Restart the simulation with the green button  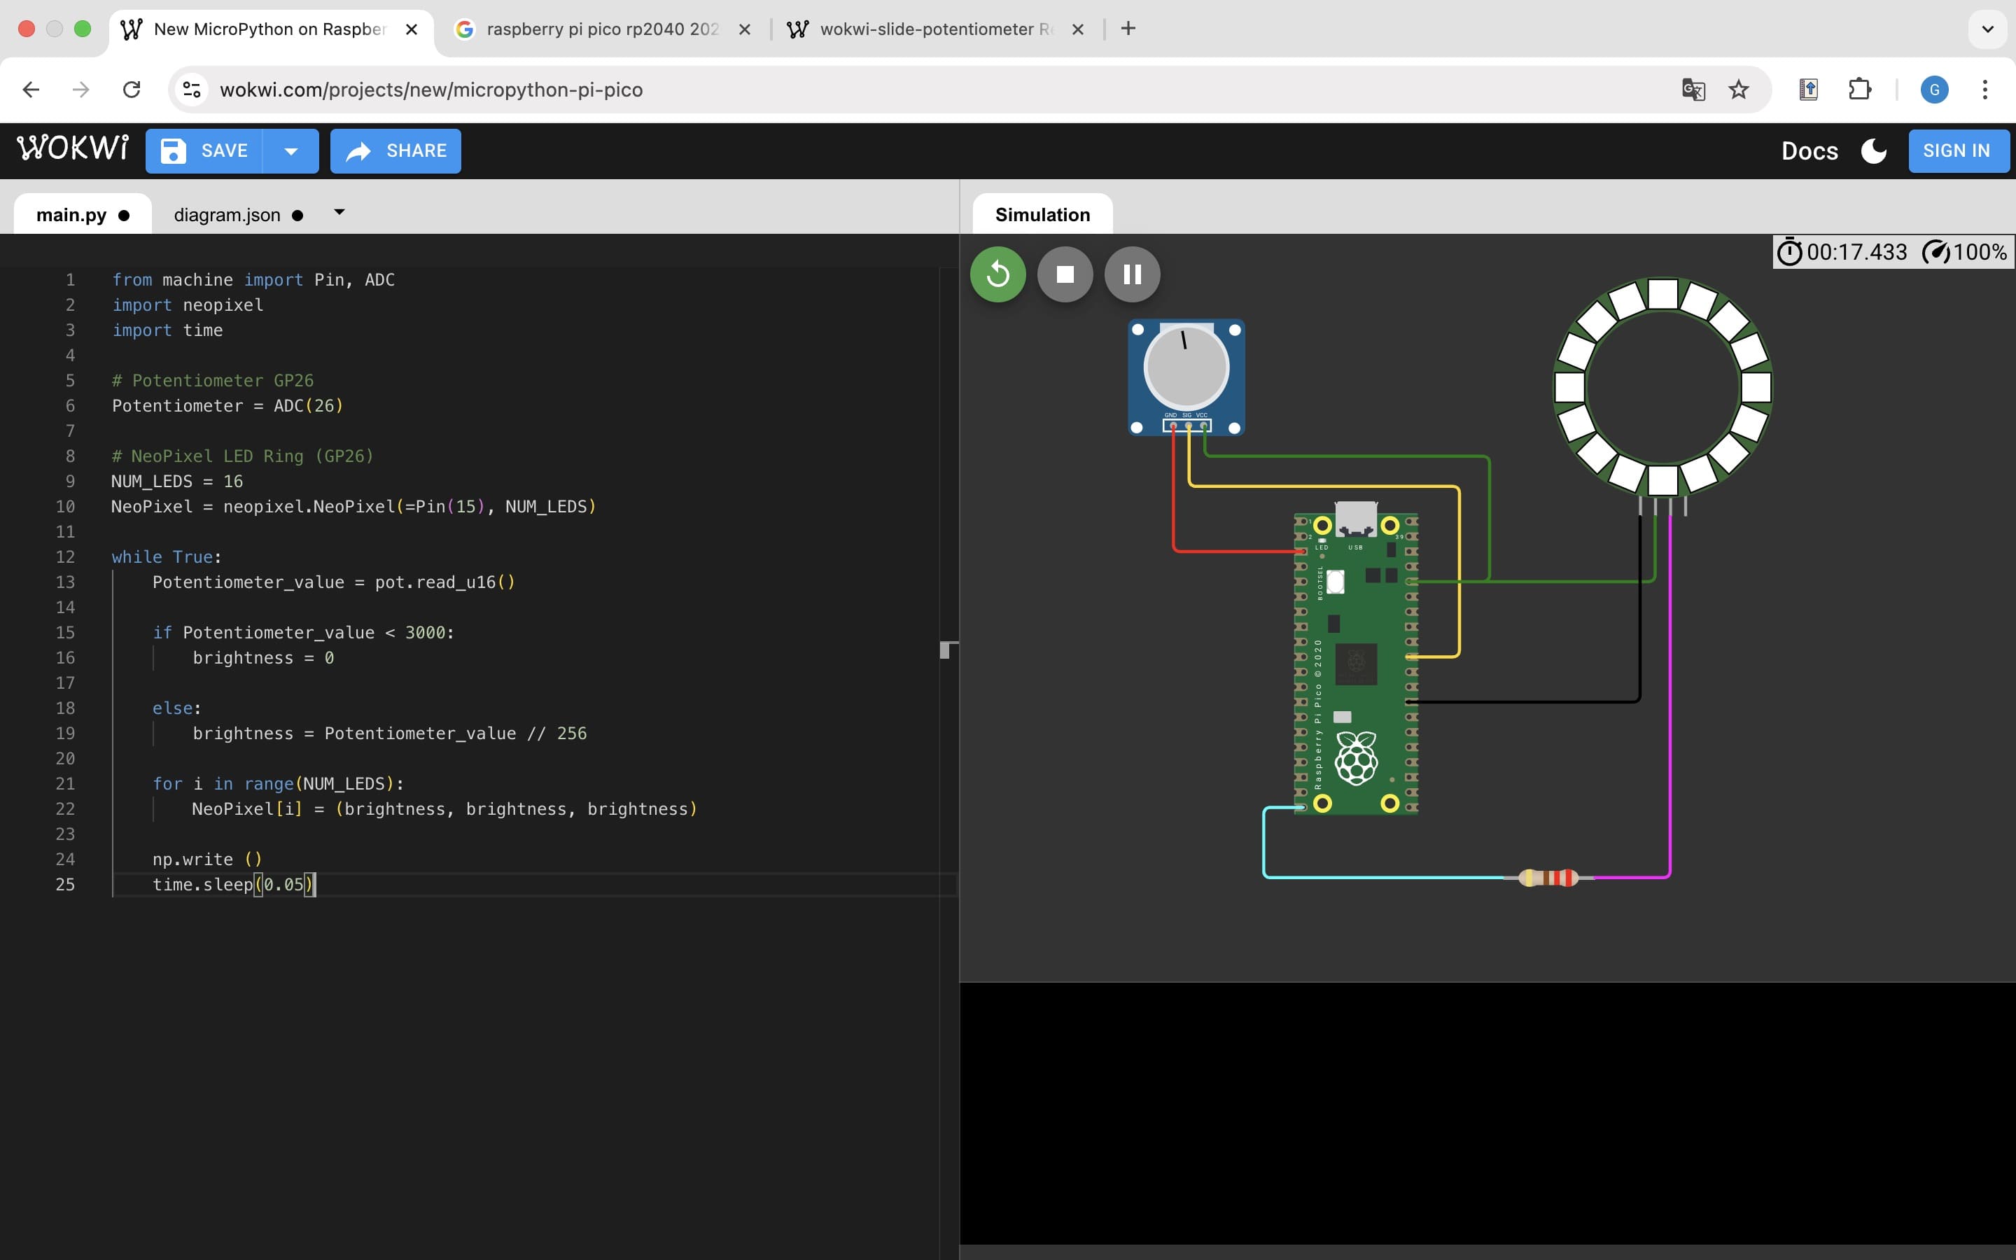[x=997, y=274]
